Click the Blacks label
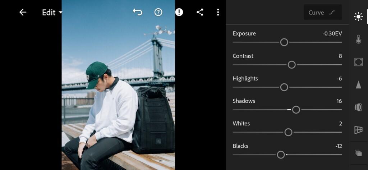The width and height of the screenshot is (368, 170). point(240,146)
